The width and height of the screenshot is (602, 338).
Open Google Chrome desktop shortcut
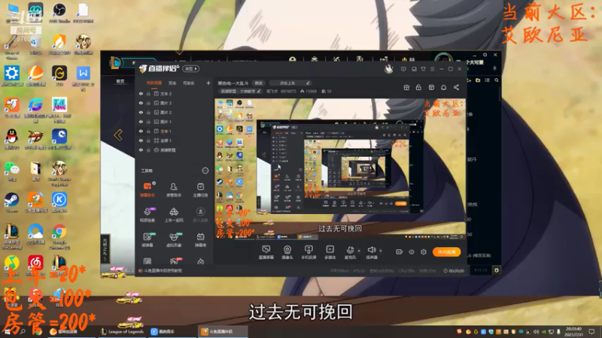pos(59,237)
